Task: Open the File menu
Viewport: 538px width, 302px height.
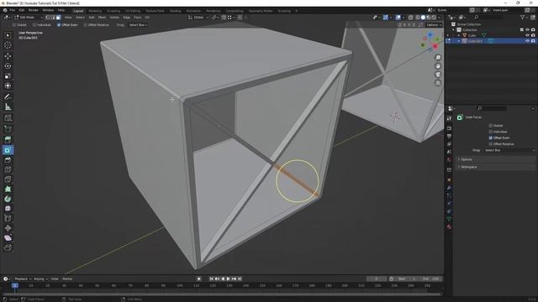Action: 13,10
